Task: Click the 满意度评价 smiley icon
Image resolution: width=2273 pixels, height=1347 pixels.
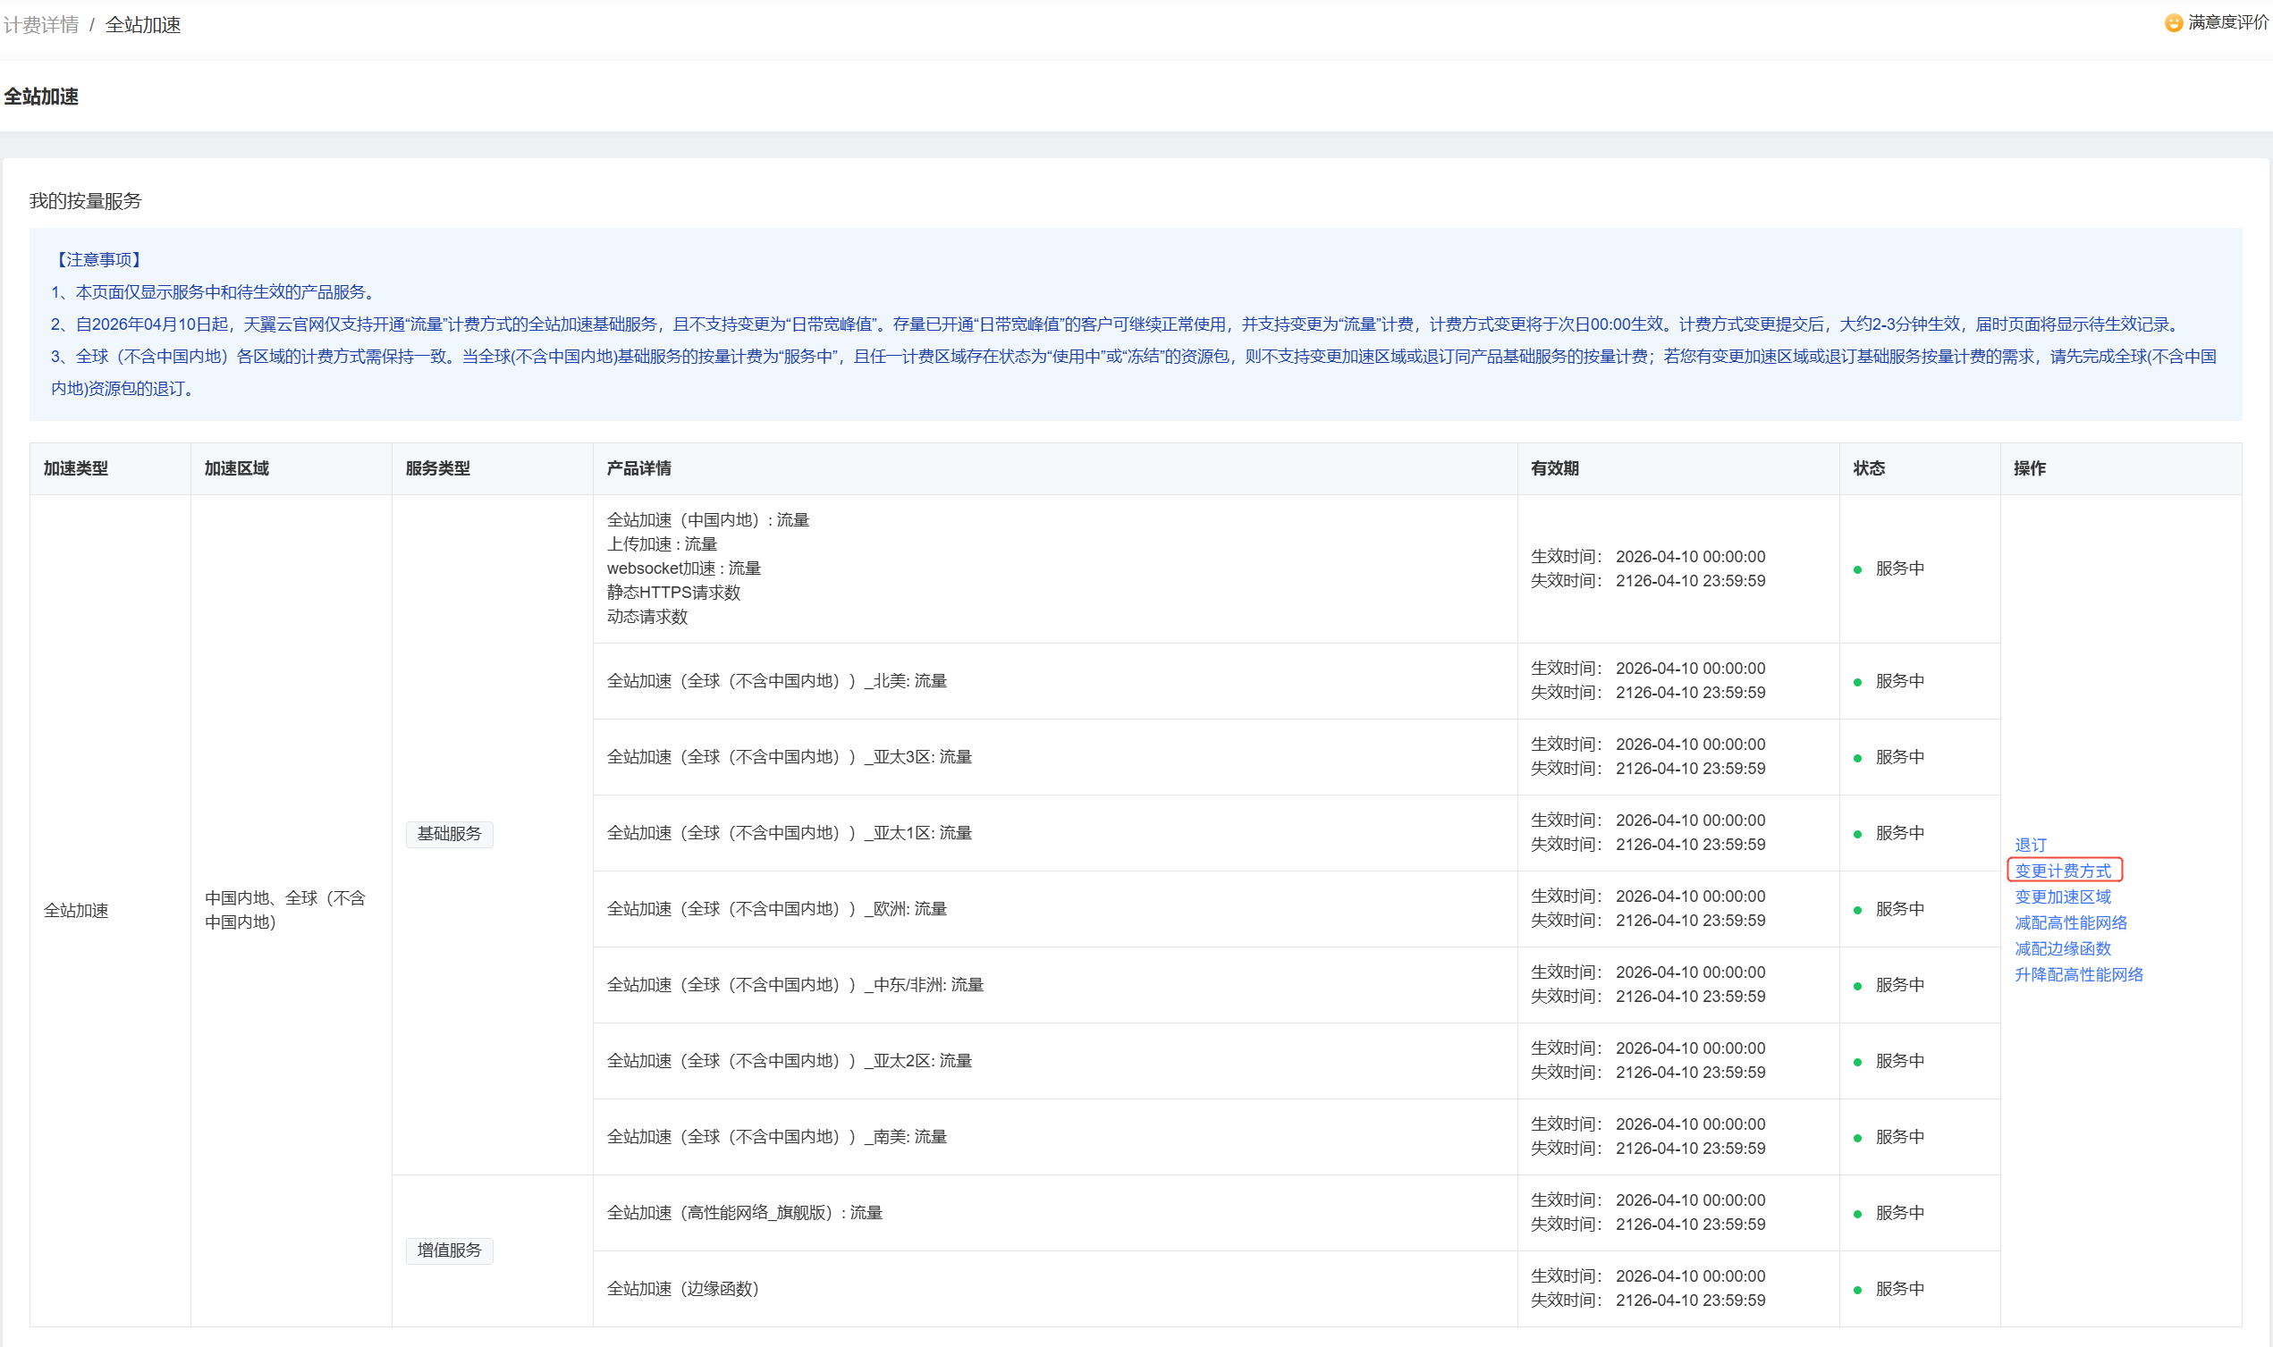Action: pos(2173,22)
